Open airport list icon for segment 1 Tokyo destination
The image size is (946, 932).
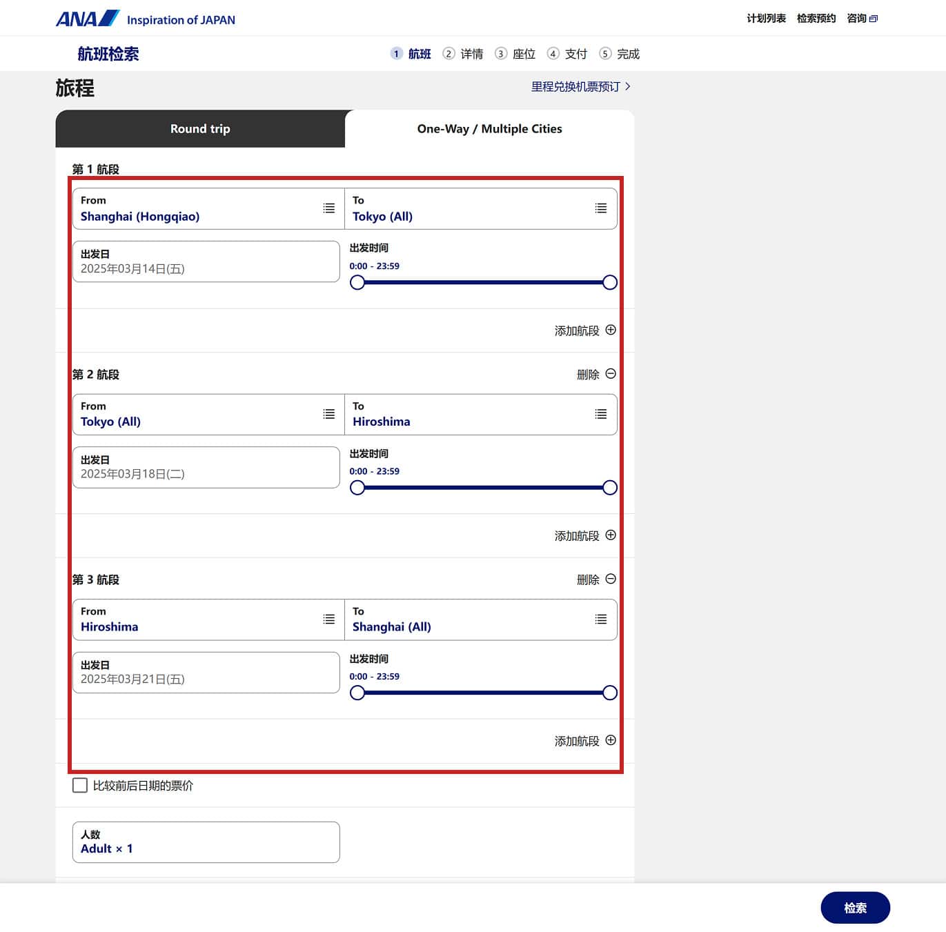tap(601, 208)
